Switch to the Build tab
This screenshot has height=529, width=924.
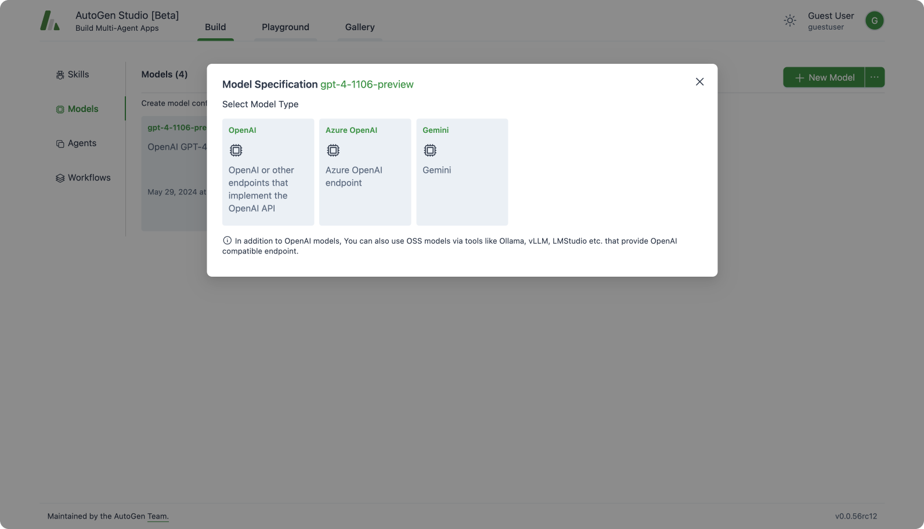coord(215,27)
